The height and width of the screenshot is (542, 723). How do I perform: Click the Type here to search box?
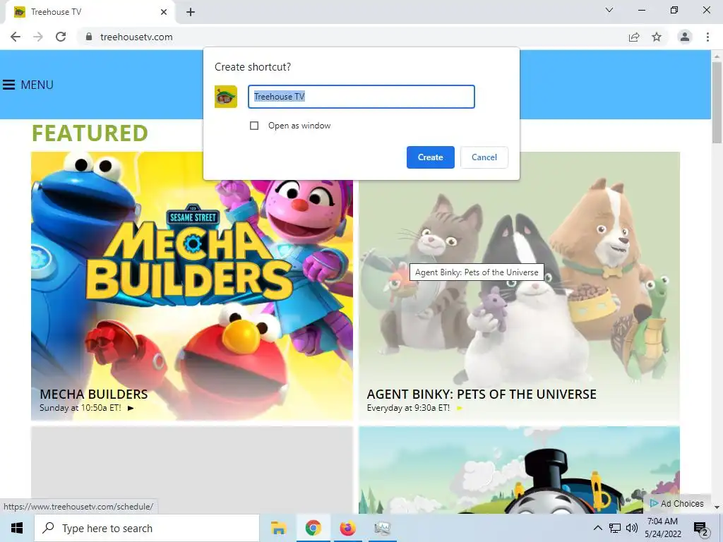point(147,528)
